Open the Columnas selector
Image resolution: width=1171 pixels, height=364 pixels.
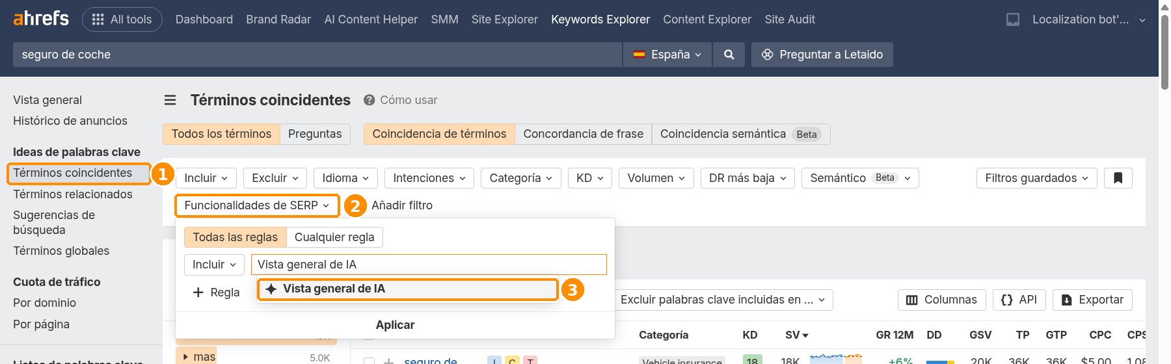[941, 300]
